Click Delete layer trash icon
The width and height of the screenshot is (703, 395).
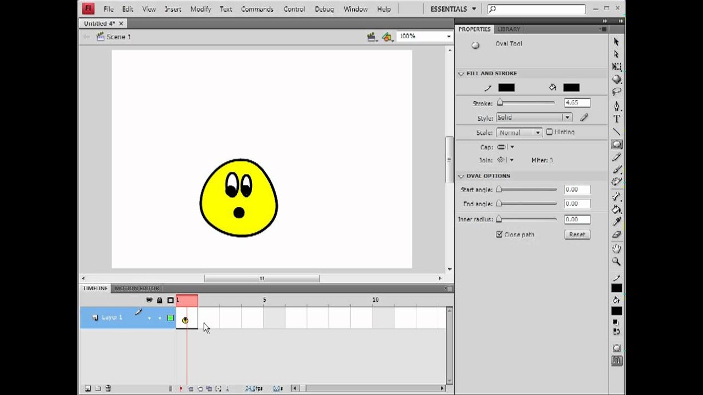tap(108, 388)
